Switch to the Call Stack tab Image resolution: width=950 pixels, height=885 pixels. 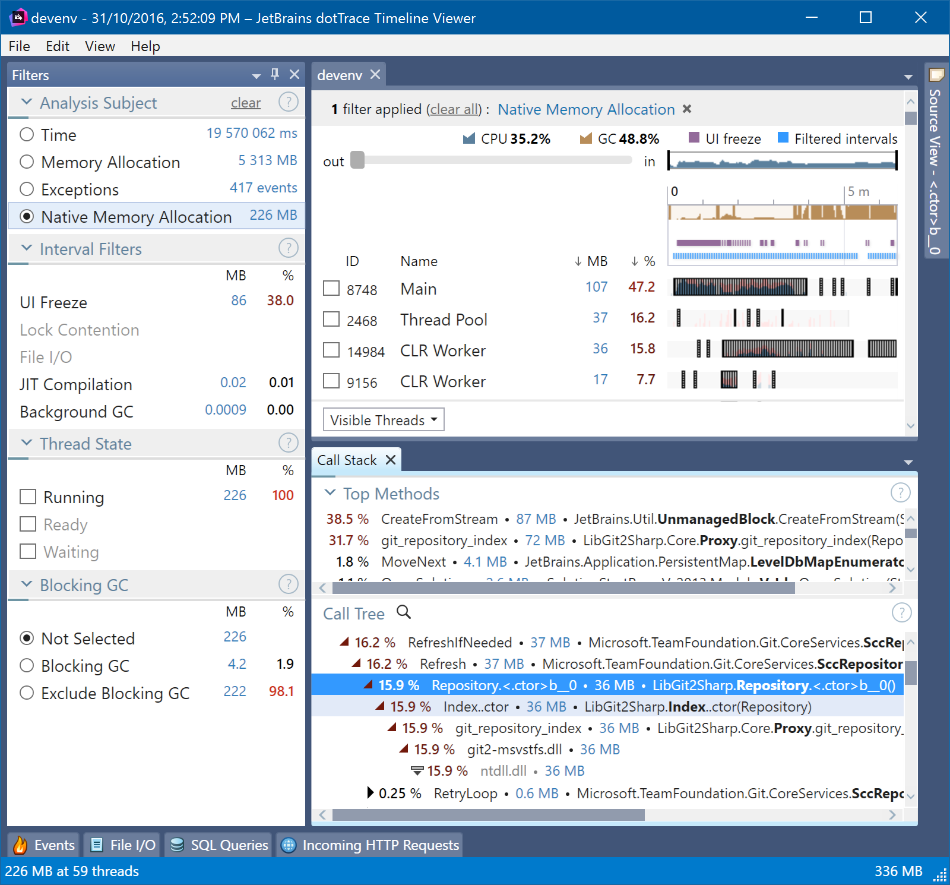[347, 460]
